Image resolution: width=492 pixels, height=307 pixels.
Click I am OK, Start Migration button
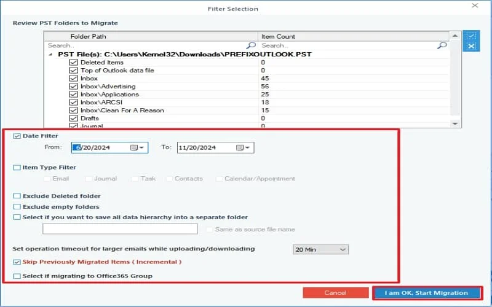[x=426, y=293]
